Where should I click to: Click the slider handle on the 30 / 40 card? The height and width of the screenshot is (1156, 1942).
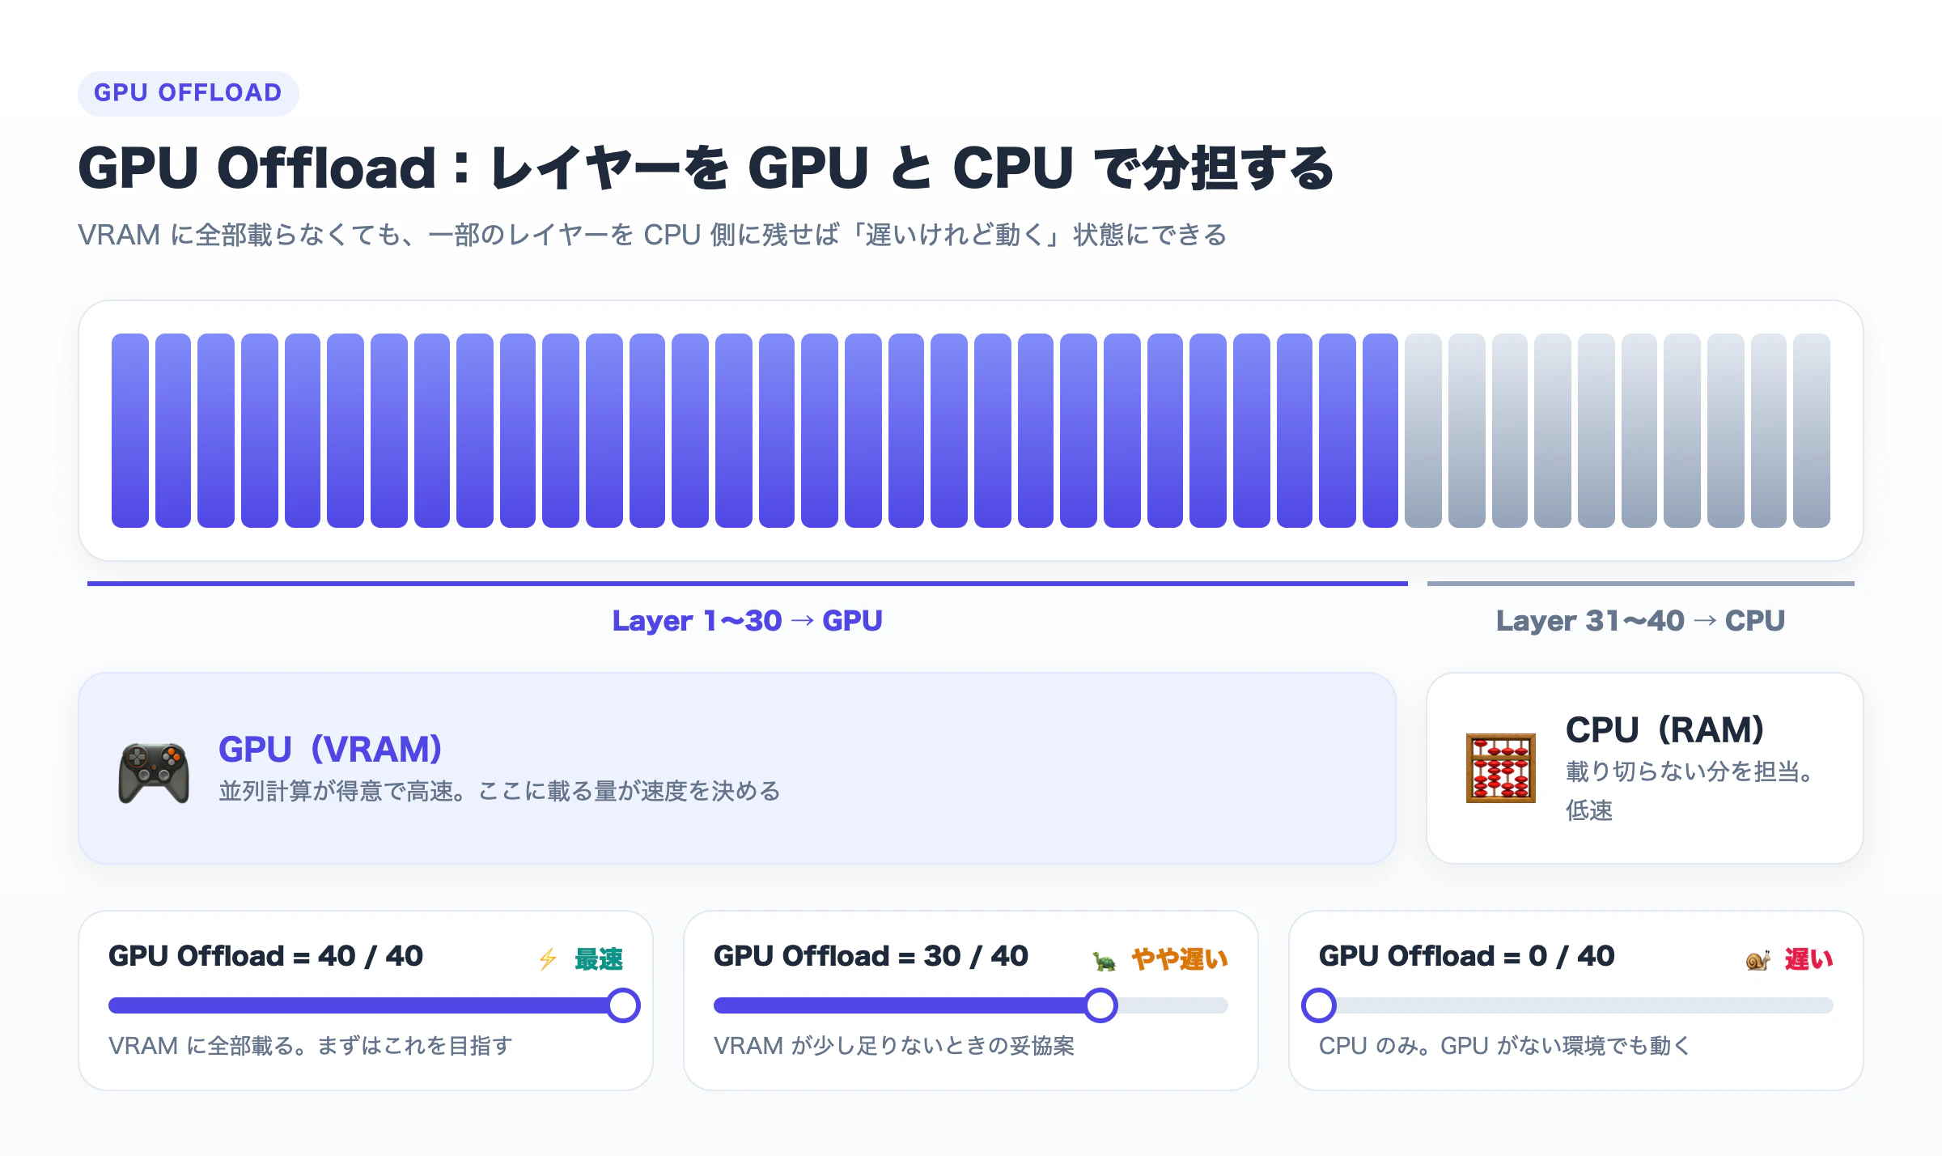tap(1100, 1005)
